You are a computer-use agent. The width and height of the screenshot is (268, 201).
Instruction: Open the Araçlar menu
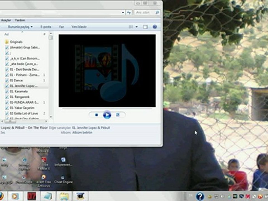[6, 20]
